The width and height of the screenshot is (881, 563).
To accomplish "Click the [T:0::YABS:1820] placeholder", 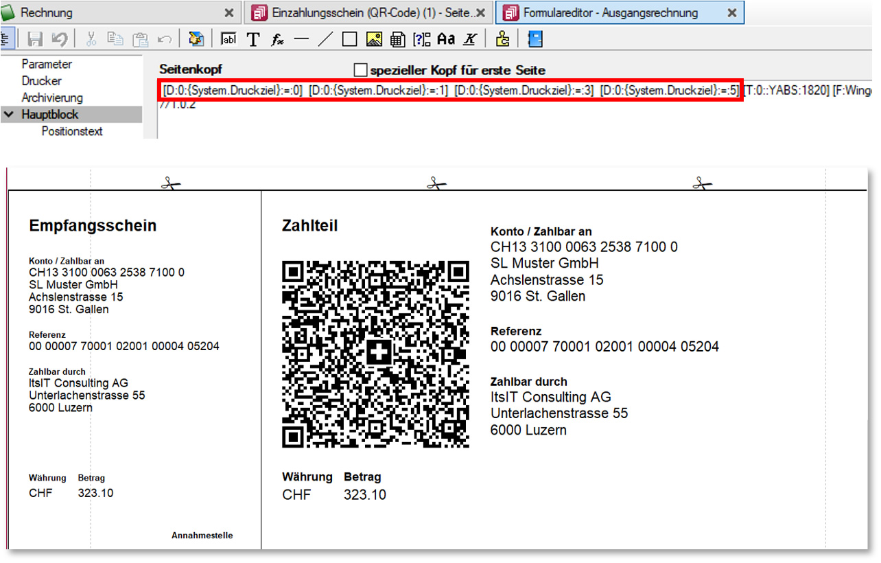I will click(786, 91).
